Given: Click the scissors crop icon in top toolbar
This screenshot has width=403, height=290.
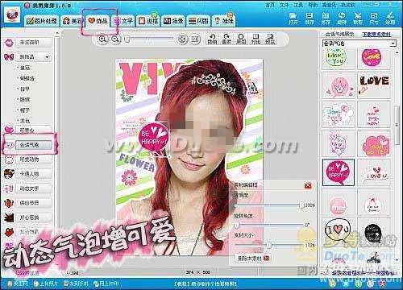Looking at the screenshot, I should coord(358,19).
